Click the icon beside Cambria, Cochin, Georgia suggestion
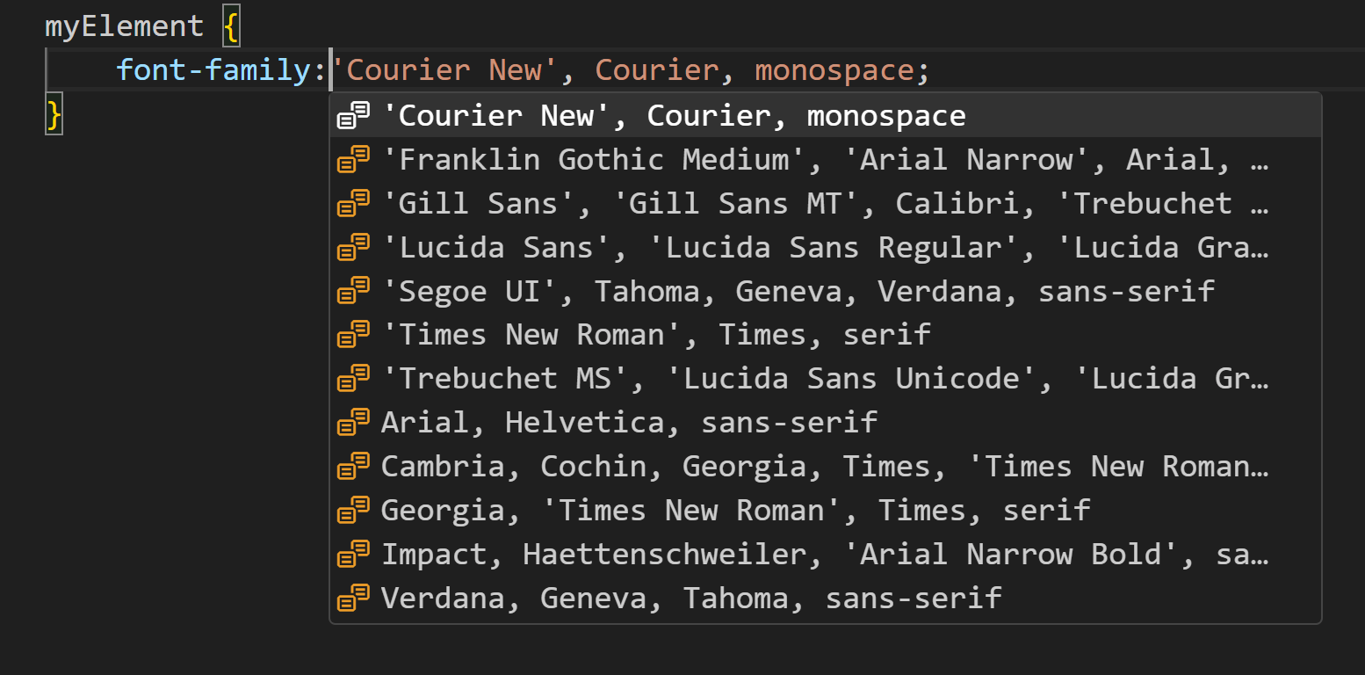Viewport: 1365px width, 675px height. click(x=353, y=467)
